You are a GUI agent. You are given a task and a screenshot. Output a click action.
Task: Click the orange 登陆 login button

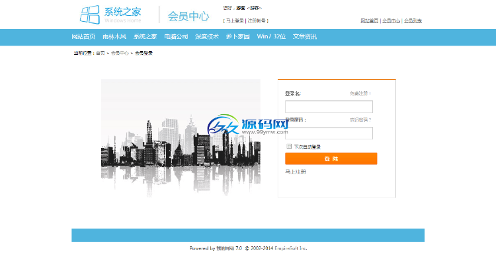click(x=331, y=159)
